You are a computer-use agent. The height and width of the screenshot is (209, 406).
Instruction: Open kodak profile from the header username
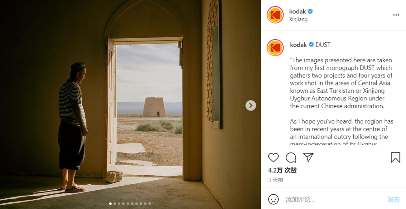pyautogui.click(x=297, y=11)
